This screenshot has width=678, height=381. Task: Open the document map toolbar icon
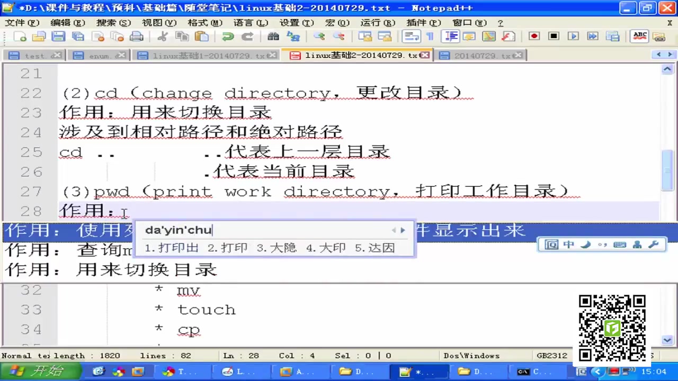(x=488, y=36)
